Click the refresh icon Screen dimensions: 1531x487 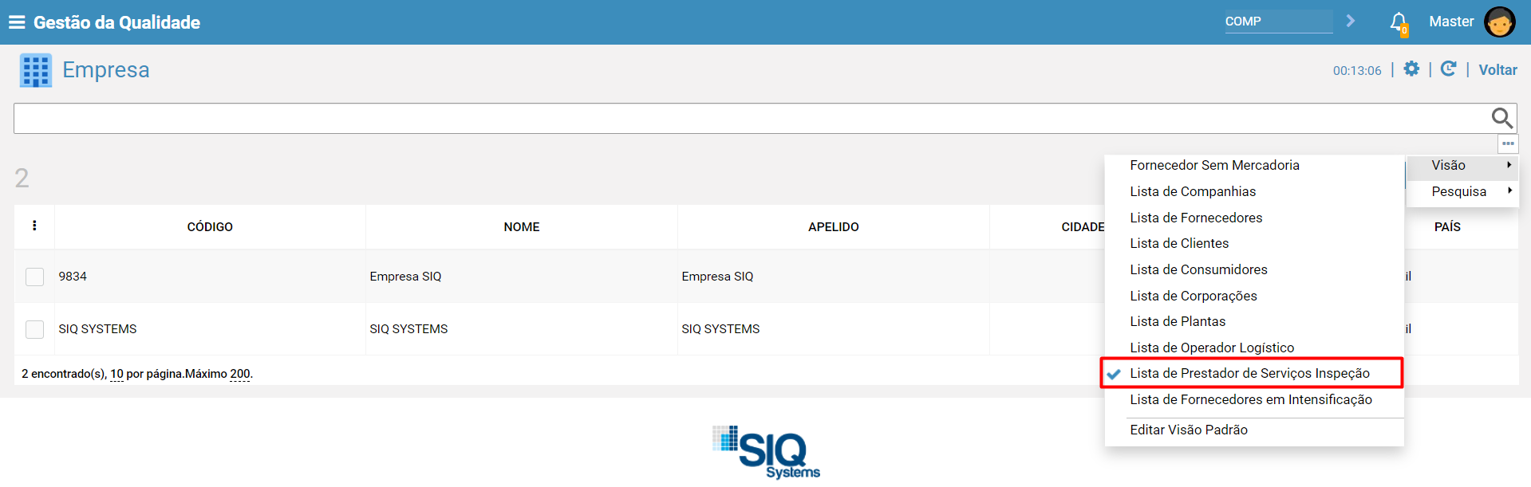[1449, 69]
